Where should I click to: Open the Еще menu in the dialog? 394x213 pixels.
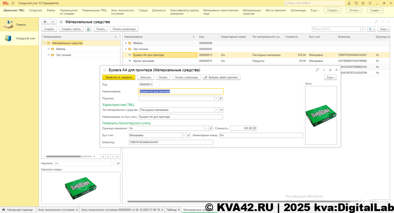[331, 77]
